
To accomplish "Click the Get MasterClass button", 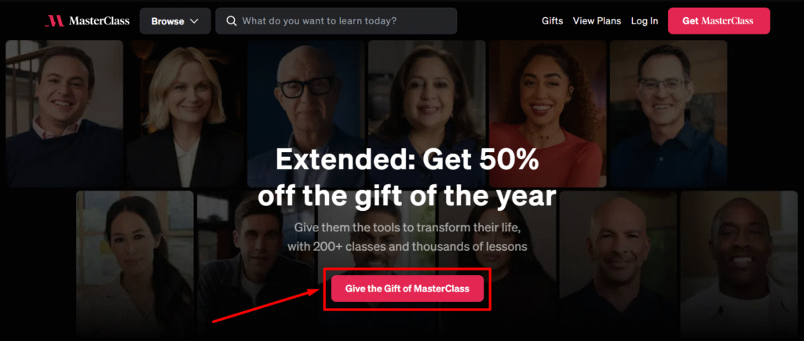I will pos(718,21).
